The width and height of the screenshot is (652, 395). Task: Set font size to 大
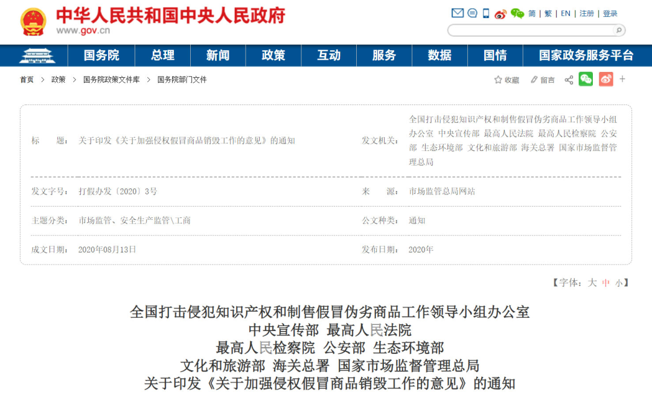pyautogui.click(x=592, y=283)
